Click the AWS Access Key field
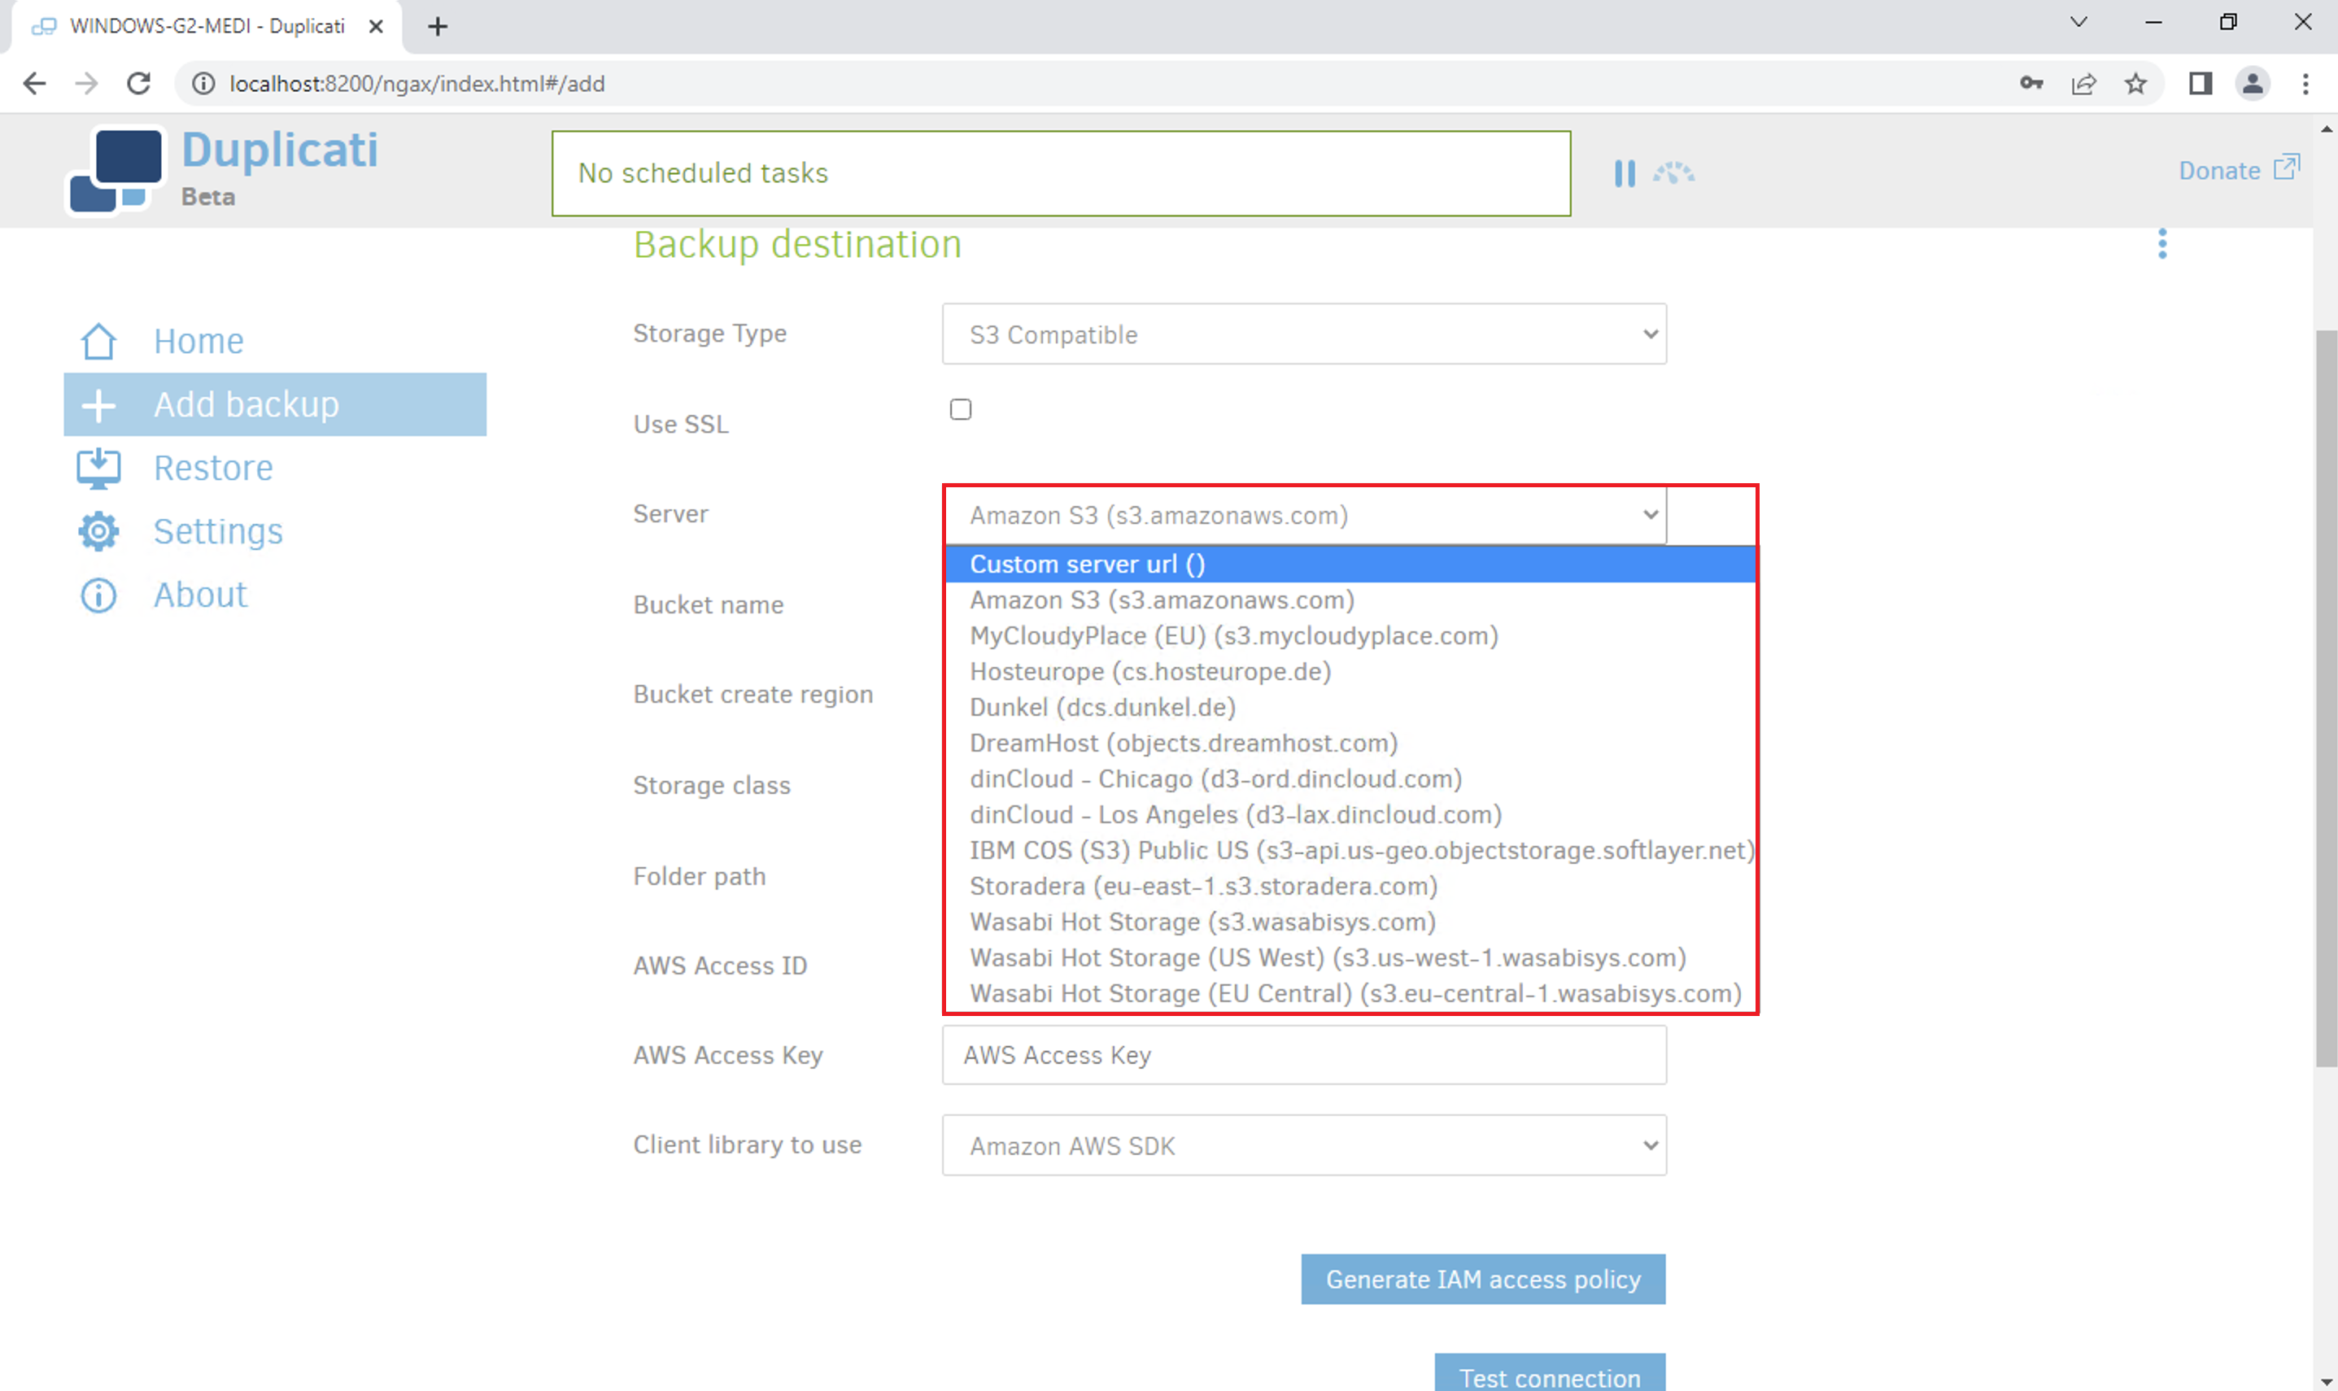This screenshot has height=1391, width=2338. (x=1303, y=1055)
